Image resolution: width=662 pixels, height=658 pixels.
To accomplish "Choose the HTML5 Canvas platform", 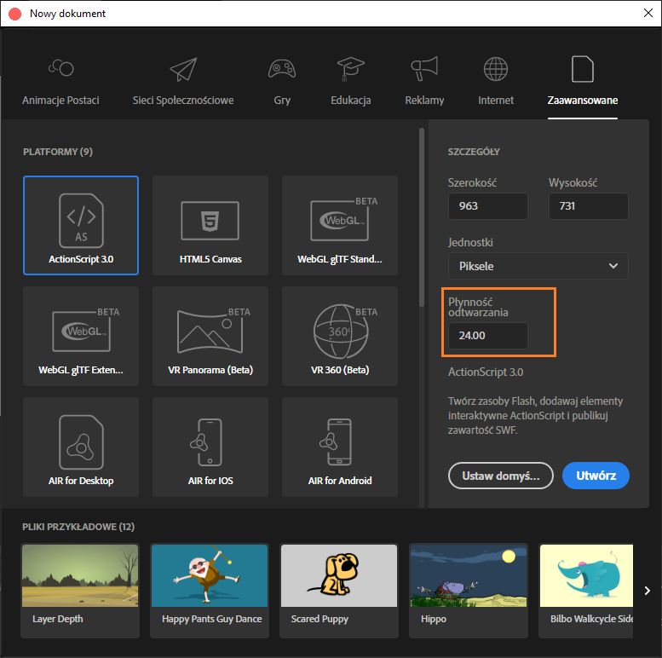I will 210,226.
